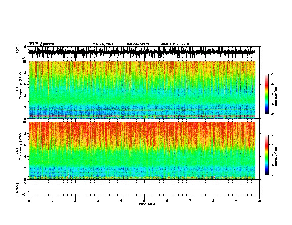The image size is (292, 225).
Task: Click the "ch.3(V)" axis label
Action: coord(18,189)
